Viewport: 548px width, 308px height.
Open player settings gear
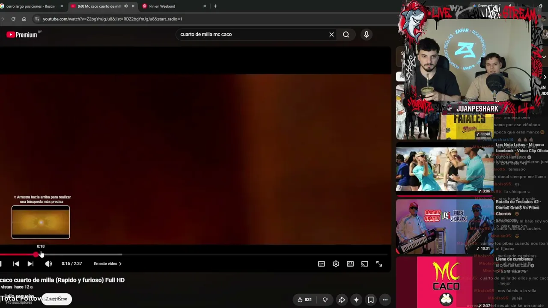coord(336,264)
